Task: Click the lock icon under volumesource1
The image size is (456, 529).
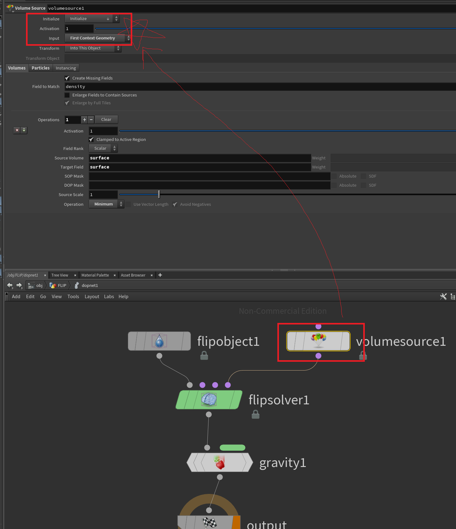Action: [363, 355]
